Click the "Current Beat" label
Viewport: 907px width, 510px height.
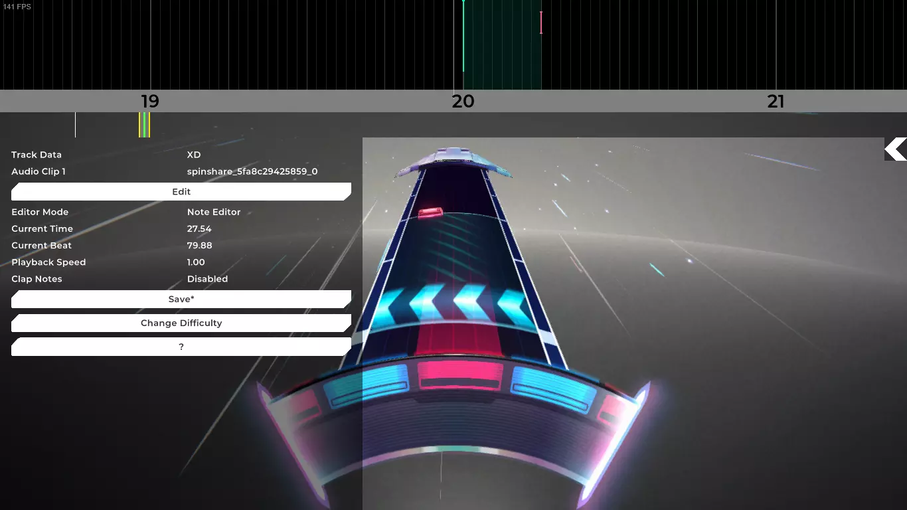pyautogui.click(x=41, y=245)
